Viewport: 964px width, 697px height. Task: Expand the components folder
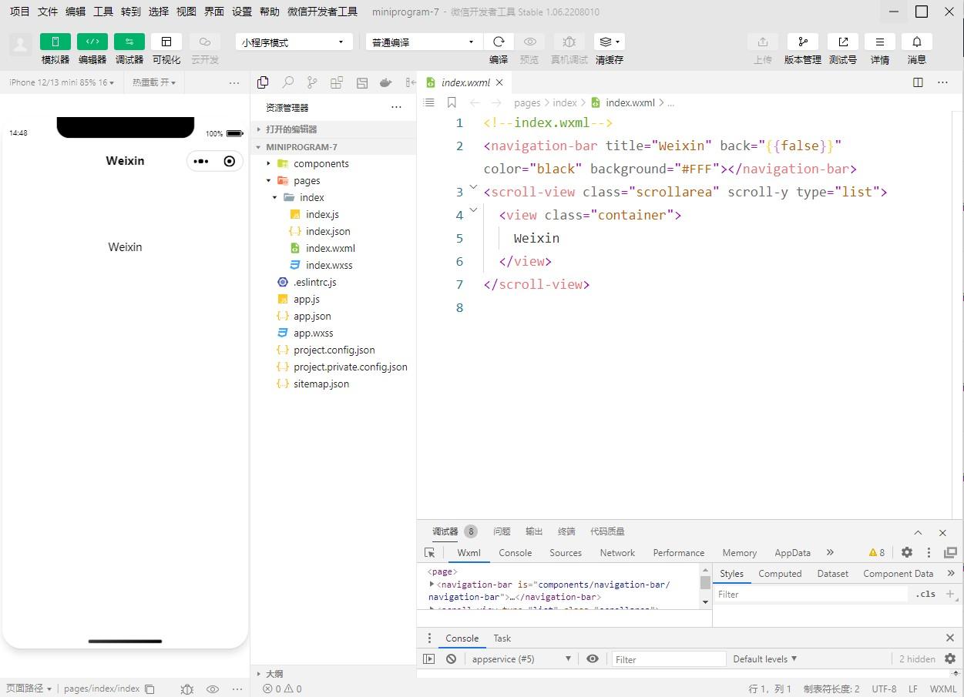pos(333,163)
